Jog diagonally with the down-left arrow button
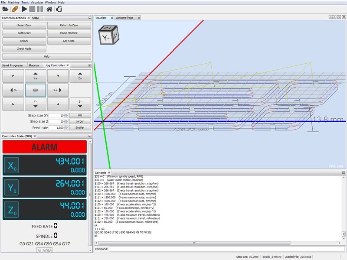Image resolution: width=347 pixels, height=260 pixels. (x=13, y=104)
